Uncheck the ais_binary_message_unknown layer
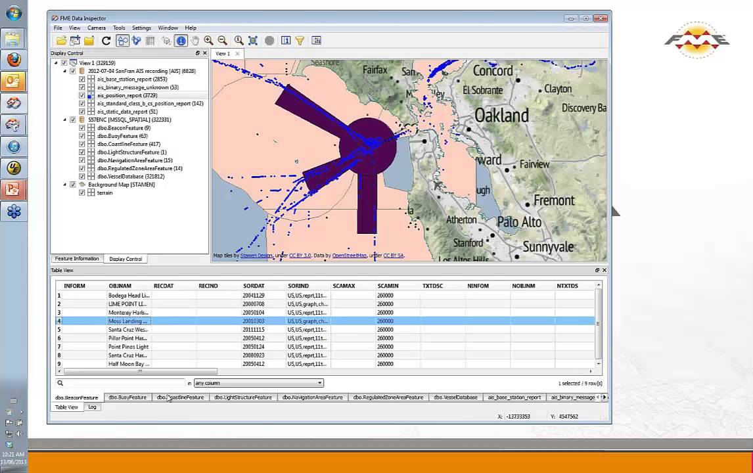The height and width of the screenshot is (473, 753). (81, 87)
